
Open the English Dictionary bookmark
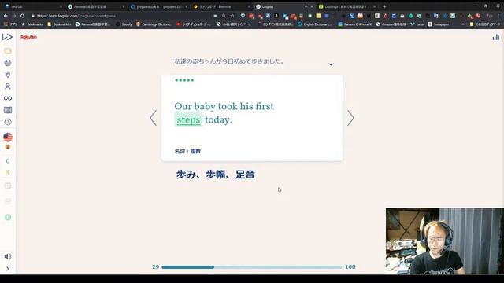click(314, 24)
